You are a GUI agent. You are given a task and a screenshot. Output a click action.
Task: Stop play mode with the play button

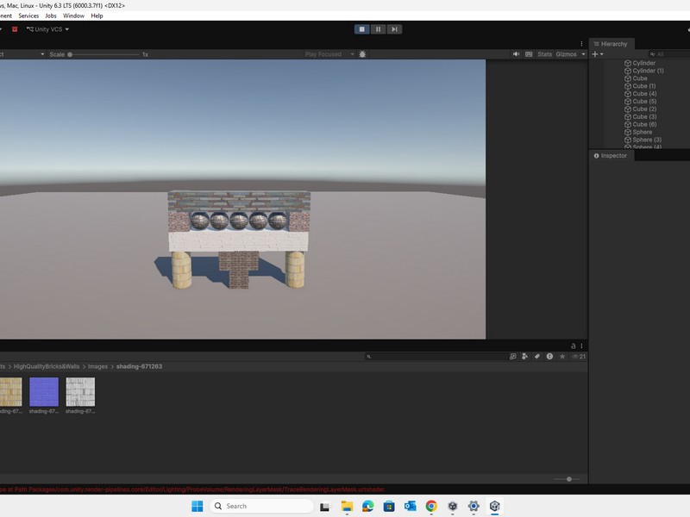(x=362, y=29)
